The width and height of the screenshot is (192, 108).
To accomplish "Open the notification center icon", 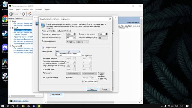I will [x=187, y=106].
